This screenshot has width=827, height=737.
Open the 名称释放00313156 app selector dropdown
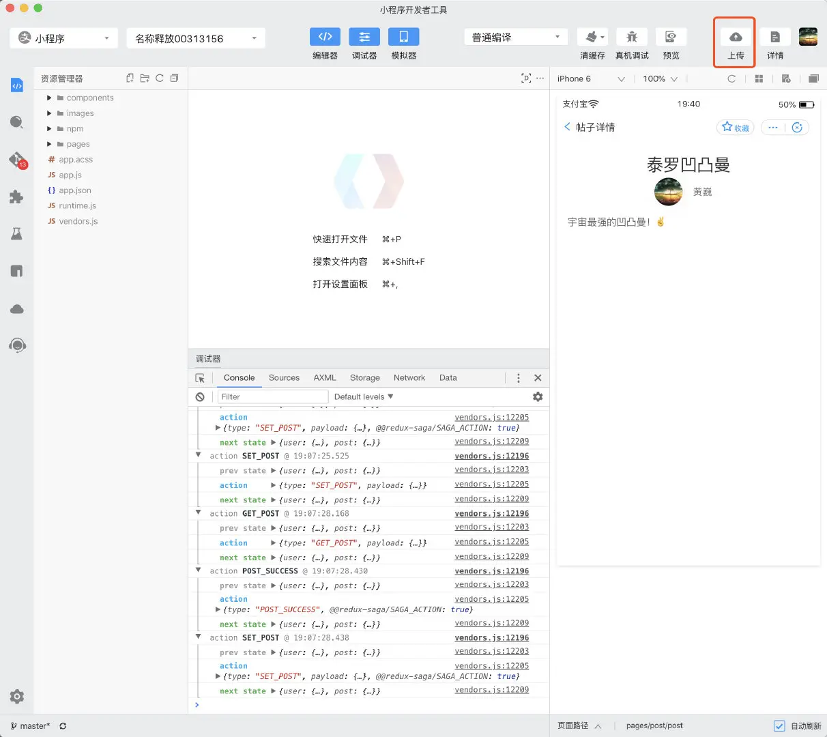(x=196, y=38)
